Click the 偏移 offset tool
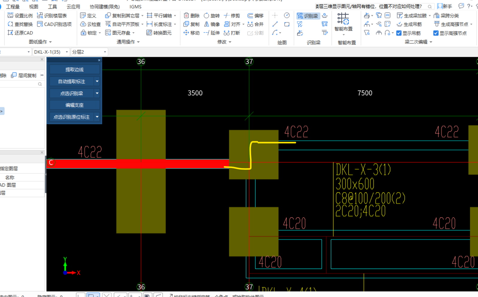This screenshot has height=297, width=478. click(x=255, y=16)
